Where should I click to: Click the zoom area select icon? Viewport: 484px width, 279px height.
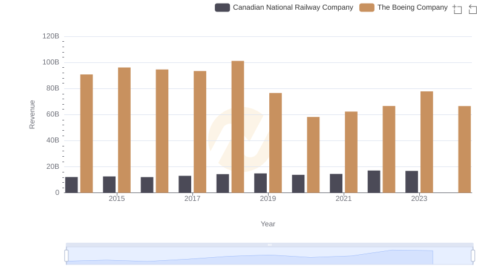click(x=457, y=9)
